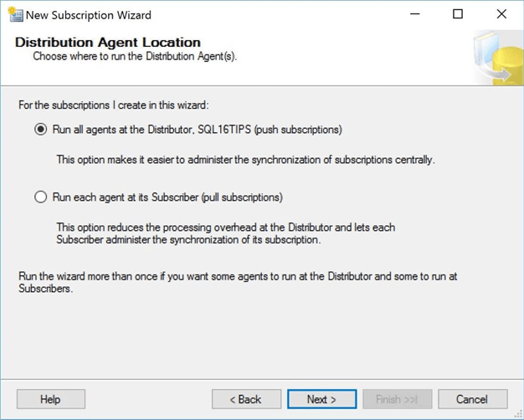Close the wizard with the X button
The height and width of the screenshot is (420, 524).
pyautogui.click(x=501, y=14)
